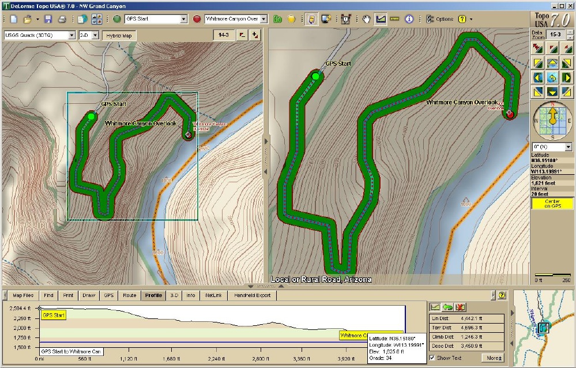576x368 pixels.
Task: Expand the GPS Start route dropdown
Action: 184,19
